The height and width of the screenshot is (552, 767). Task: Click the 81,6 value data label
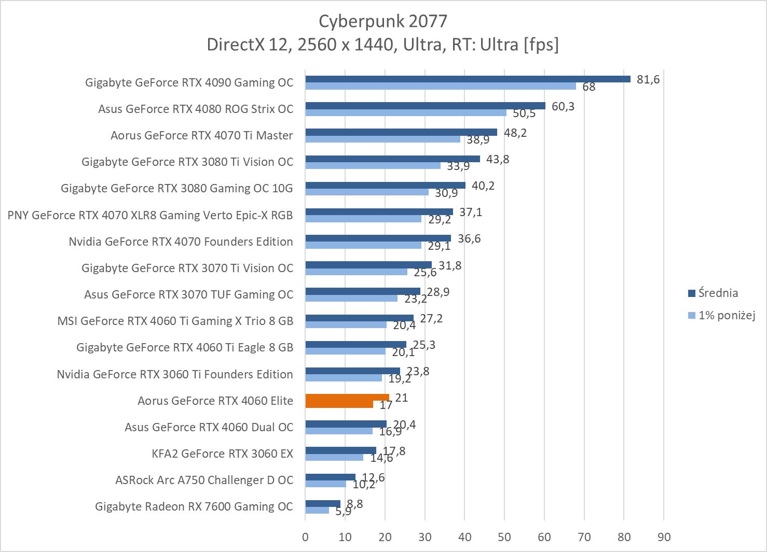[648, 79]
